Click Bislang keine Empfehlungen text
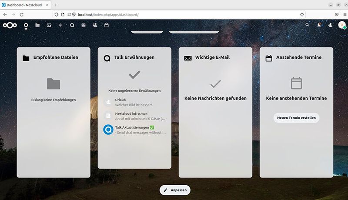The width and height of the screenshot is (348, 200). click(x=54, y=100)
